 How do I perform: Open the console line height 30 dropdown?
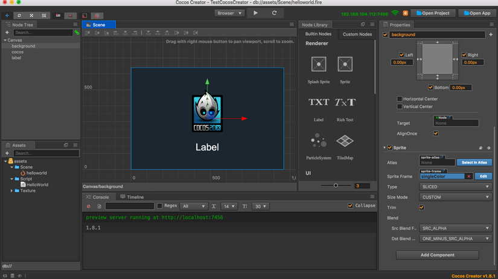click(260, 207)
